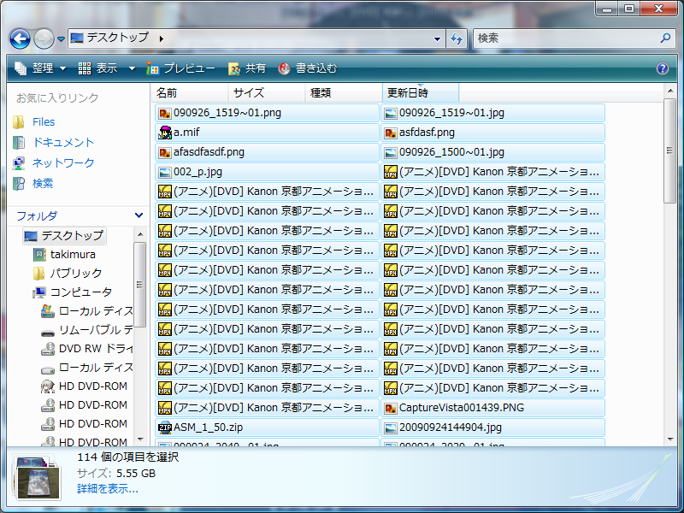Click the icon of 090926_1500~01.jpg
The image size is (684, 513).
click(390, 153)
